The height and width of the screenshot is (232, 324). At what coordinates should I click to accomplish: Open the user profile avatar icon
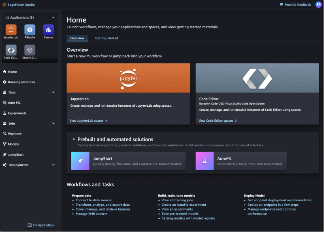coord(319,4)
